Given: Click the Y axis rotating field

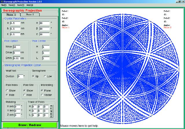Looking at the screenshot, I should tap(18, 111).
